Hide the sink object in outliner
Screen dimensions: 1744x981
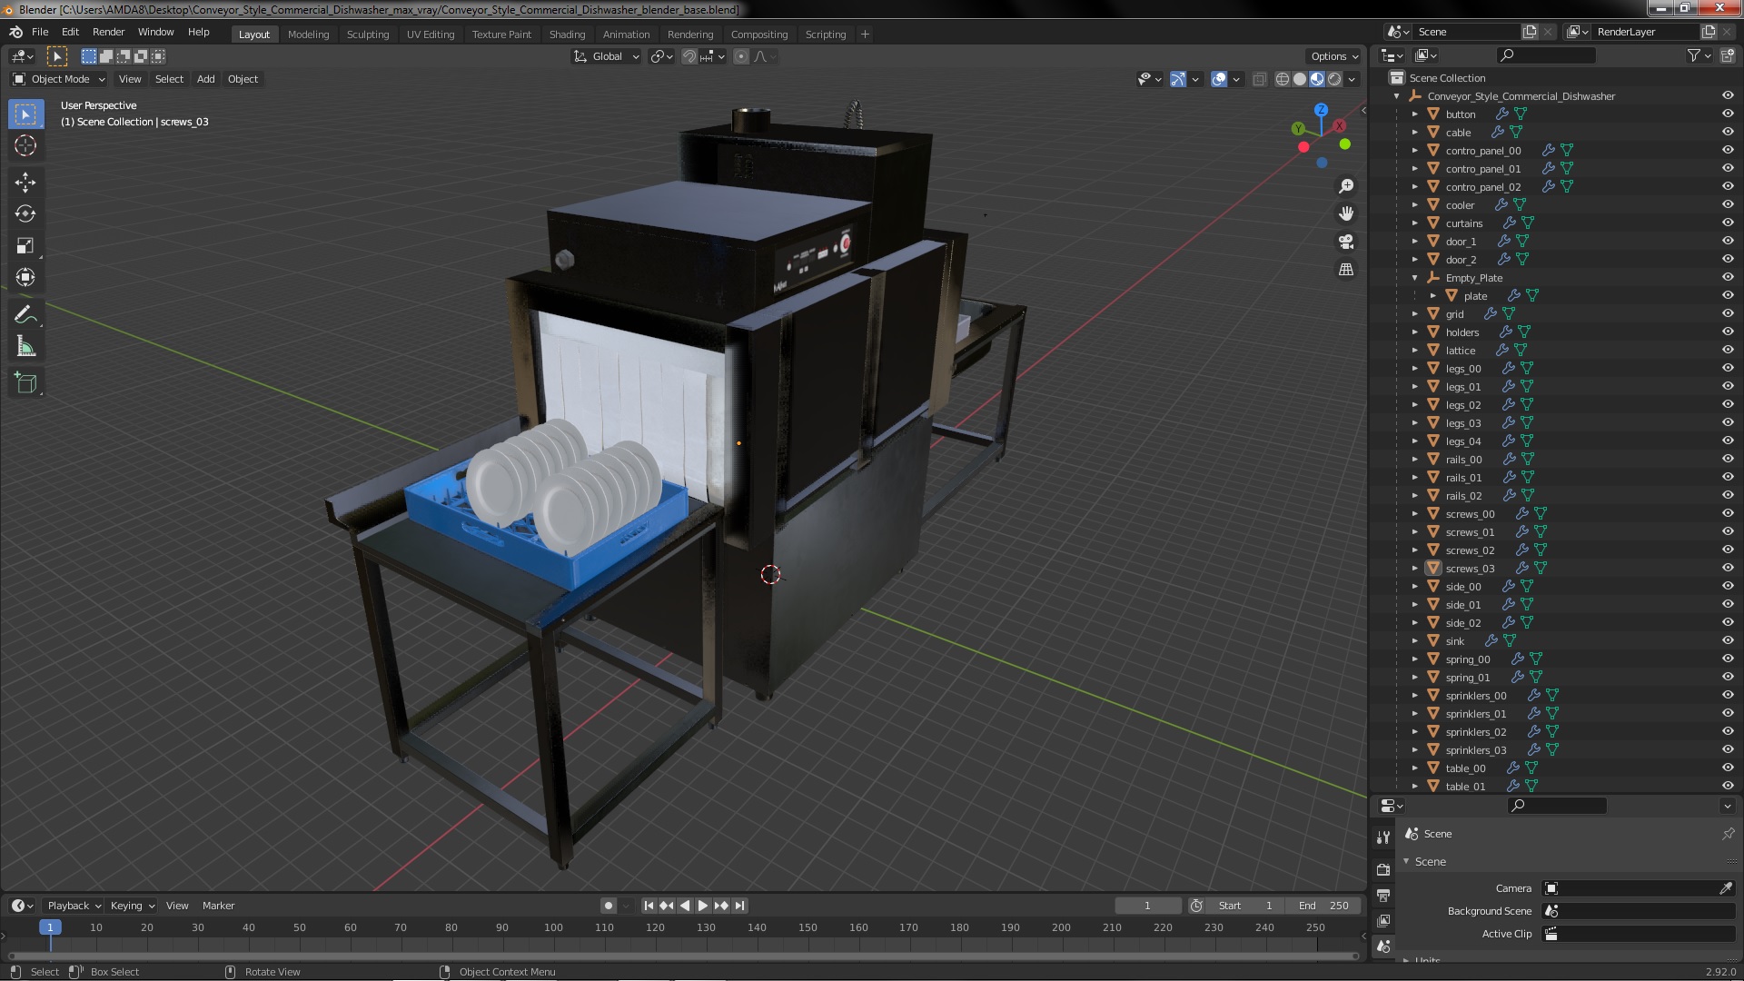pos(1728,640)
